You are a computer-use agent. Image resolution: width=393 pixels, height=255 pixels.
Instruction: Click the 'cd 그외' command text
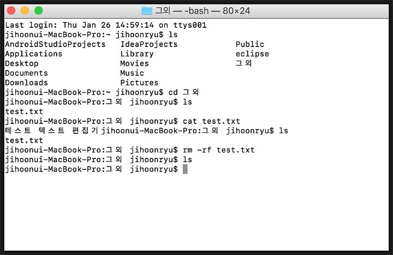tap(183, 92)
